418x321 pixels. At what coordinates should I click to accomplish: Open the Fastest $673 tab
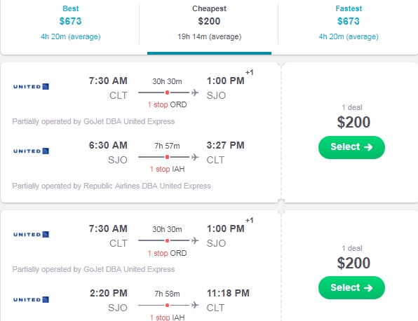tap(349, 22)
